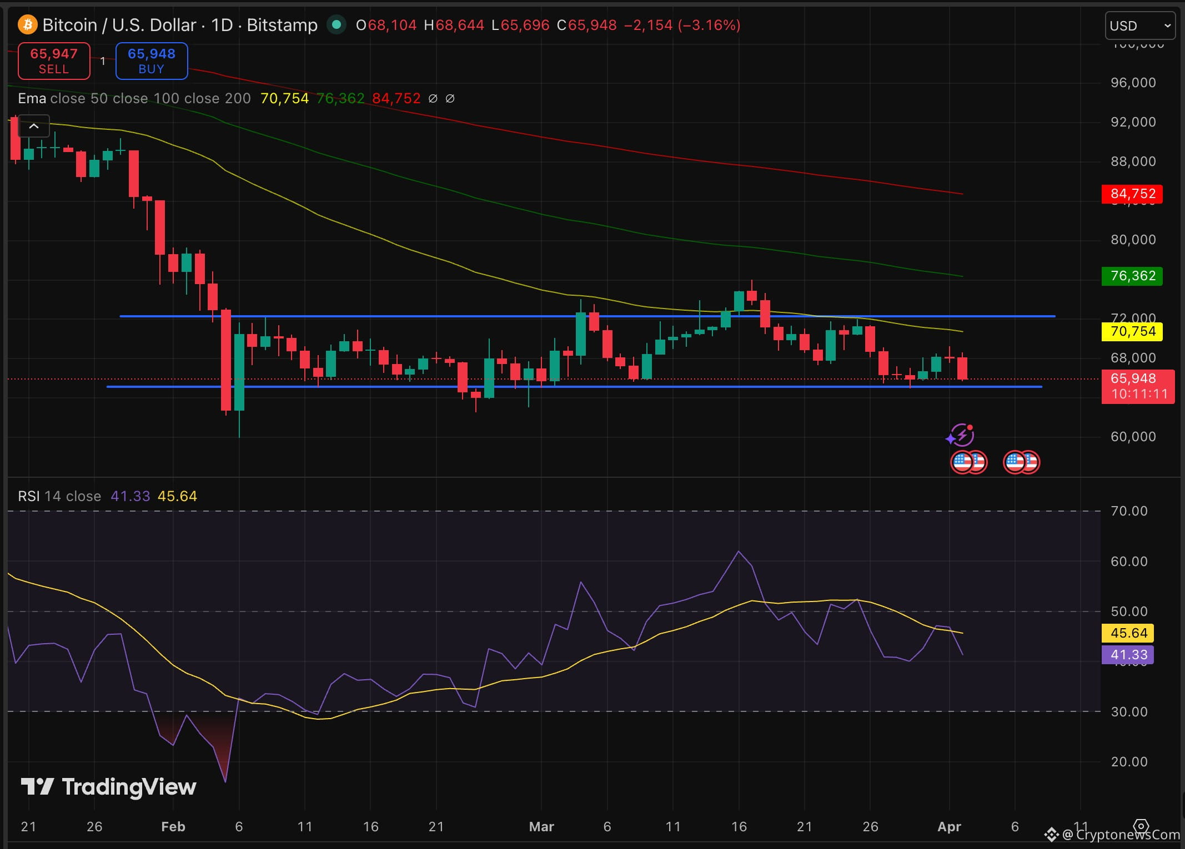The image size is (1185, 849).
Task: Click the second Ø symbol in the EMA legend
Action: pos(451,98)
